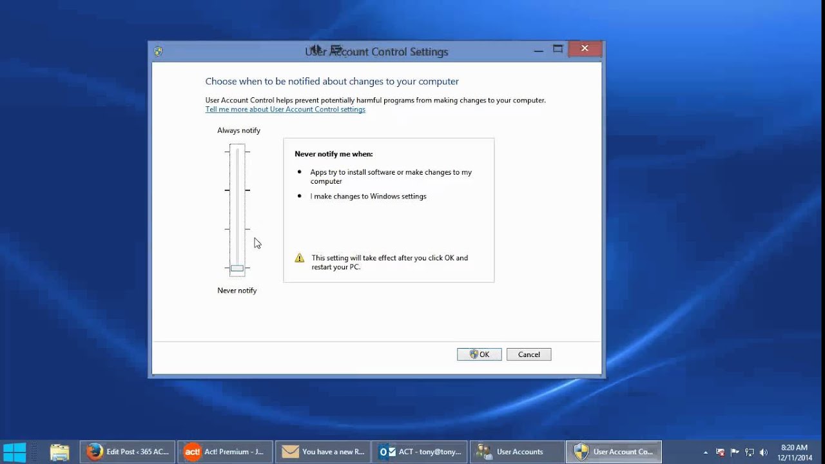Switch to the Outlook 'ACT - tony@tony...' taskbar window
This screenshot has height=464, width=825.
(x=420, y=452)
